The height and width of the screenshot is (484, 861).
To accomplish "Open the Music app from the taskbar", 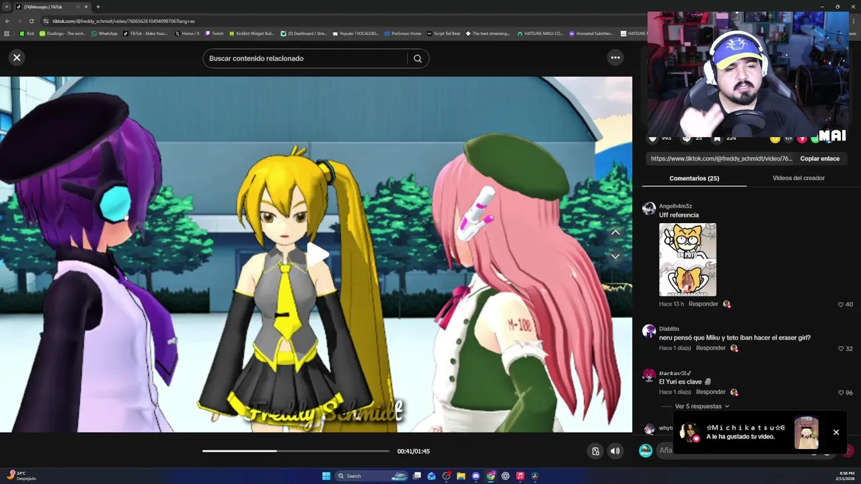I will [520, 476].
